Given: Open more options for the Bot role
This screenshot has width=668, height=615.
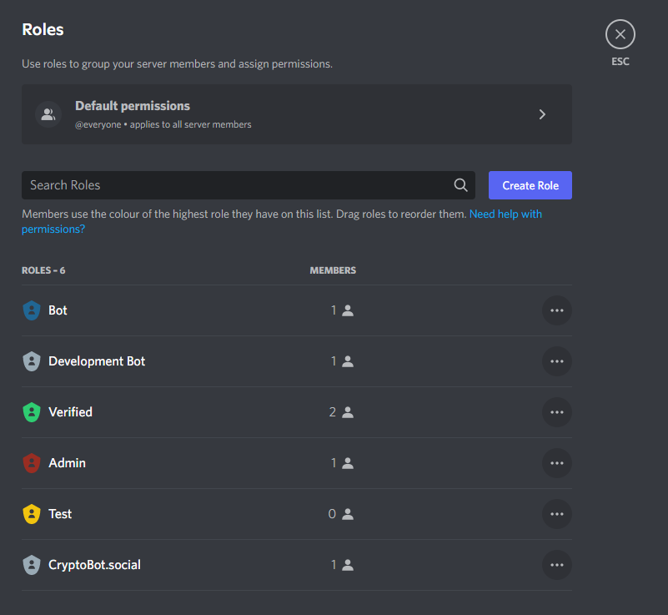Looking at the screenshot, I should (556, 310).
